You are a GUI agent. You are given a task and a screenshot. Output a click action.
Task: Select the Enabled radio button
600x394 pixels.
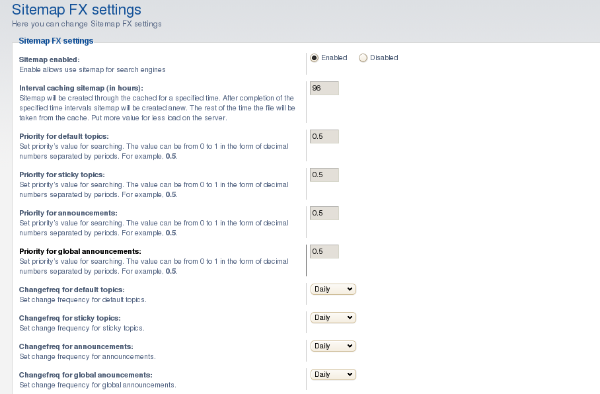pos(314,58)
